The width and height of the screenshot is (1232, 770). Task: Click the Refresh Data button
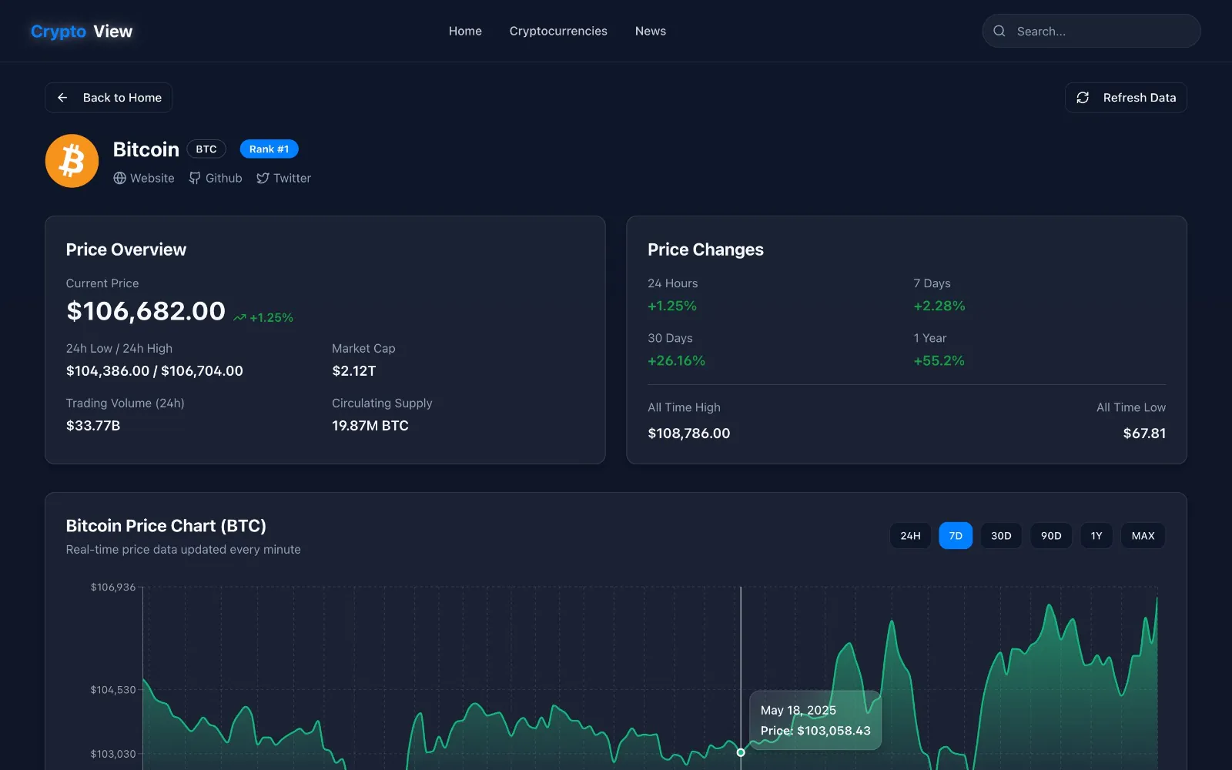coord(1126,98)
